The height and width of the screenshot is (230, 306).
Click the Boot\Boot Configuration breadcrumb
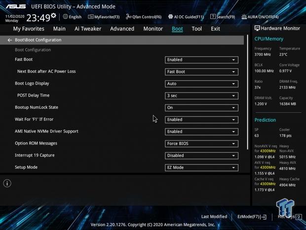pos(38,40)
